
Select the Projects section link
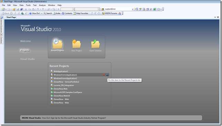[24, 50]
